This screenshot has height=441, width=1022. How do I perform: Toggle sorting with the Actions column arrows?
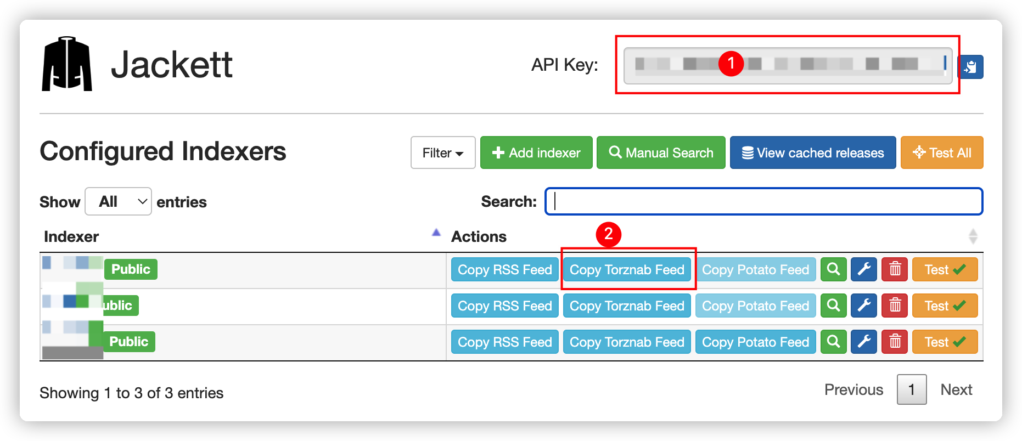[974, 236]
